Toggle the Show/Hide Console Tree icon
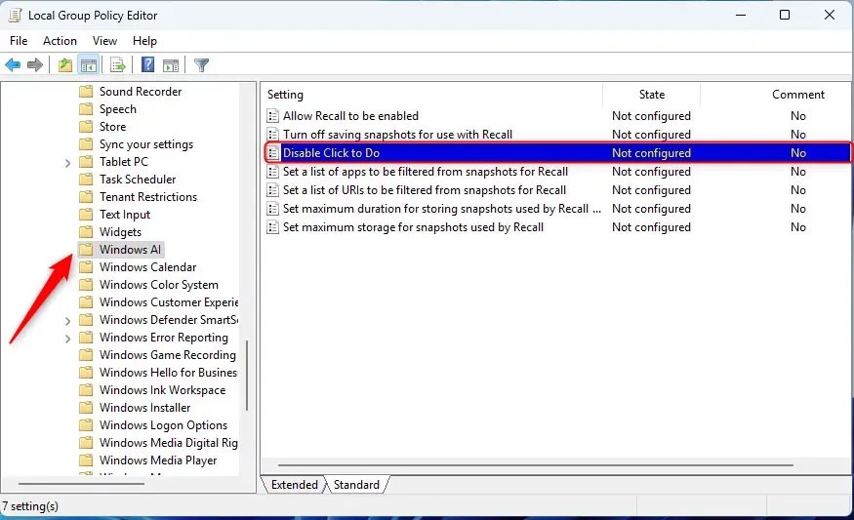Image resolution: width=854 pixels, height=520 pixels. (x=89, y=65)
